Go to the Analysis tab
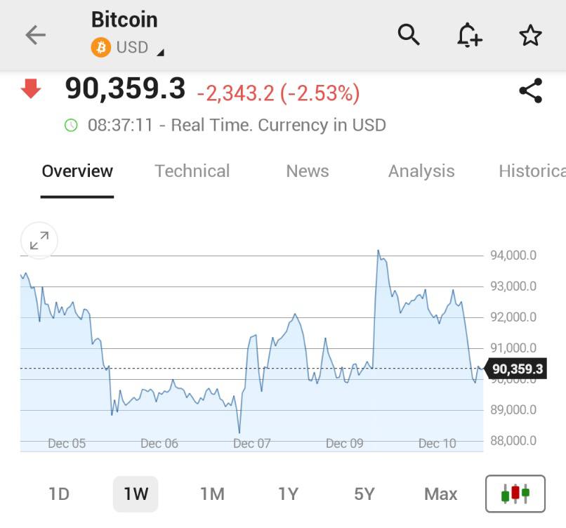Image resolution: width=566 pixels, height=528 pixels. click(421, 171)
